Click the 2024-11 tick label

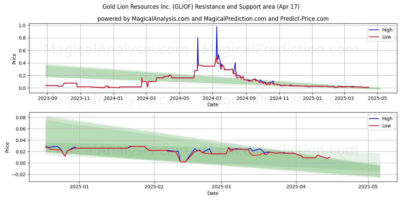279,98
